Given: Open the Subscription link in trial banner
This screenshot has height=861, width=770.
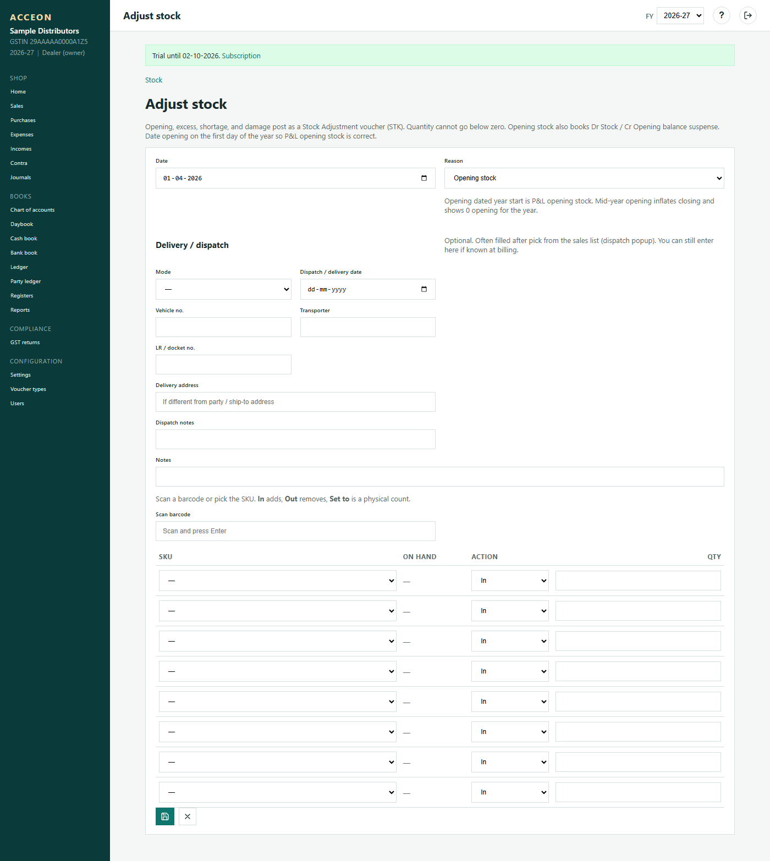Looking at the screenshot, I should pos(241,56).
